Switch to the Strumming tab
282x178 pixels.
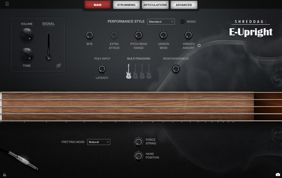[126, 5]
